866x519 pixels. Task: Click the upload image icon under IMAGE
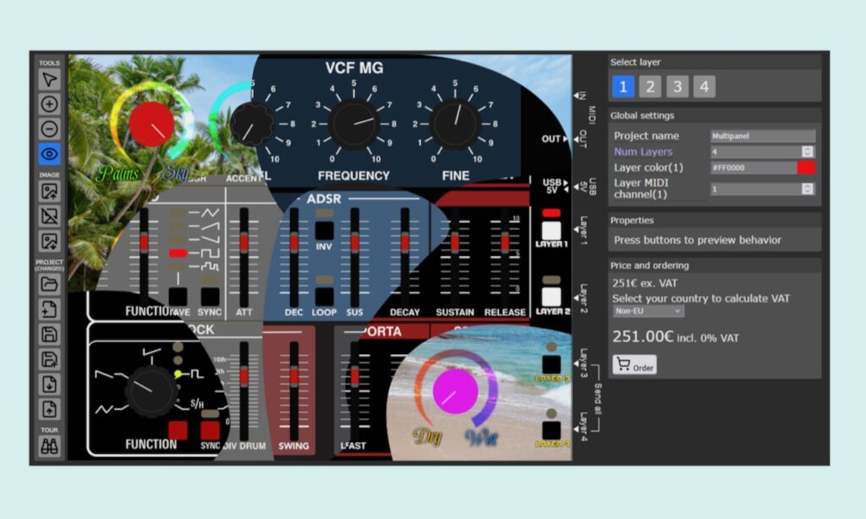(48, 192)
